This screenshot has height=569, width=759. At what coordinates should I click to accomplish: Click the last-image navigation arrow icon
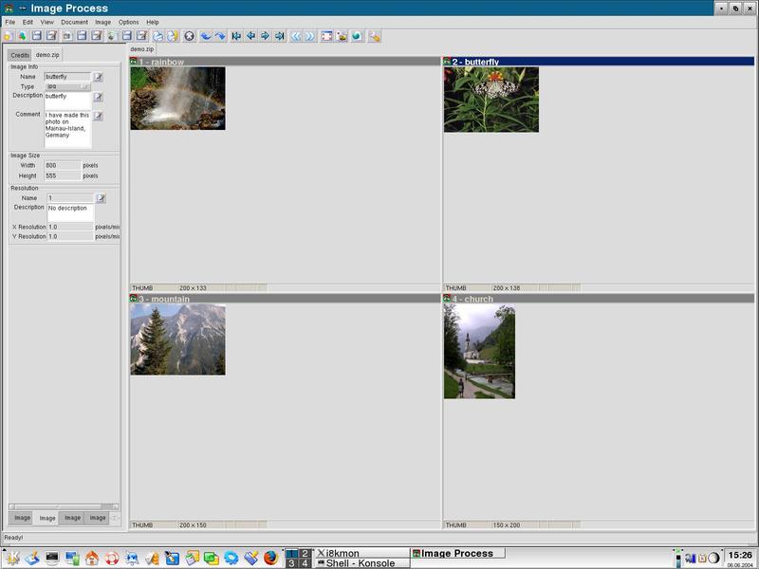[x=280, y=36]
